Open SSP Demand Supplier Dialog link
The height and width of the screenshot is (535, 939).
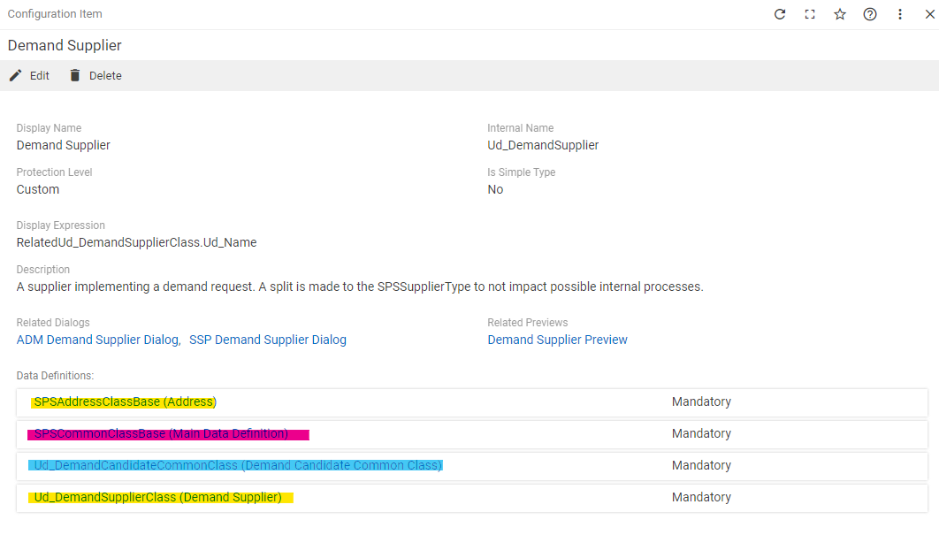[x=268, y=340]
